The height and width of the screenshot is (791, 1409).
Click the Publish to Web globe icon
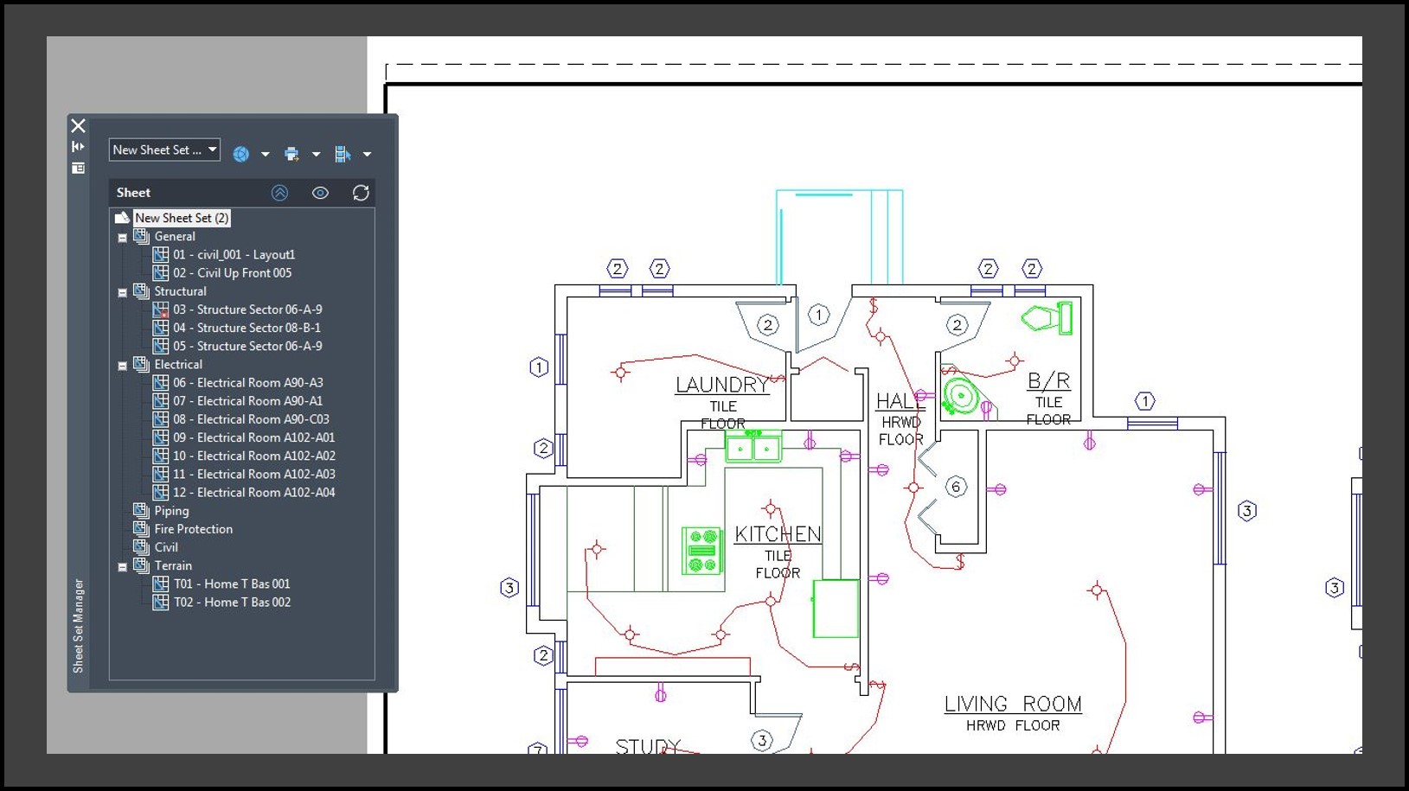click(x=241, y=154)
